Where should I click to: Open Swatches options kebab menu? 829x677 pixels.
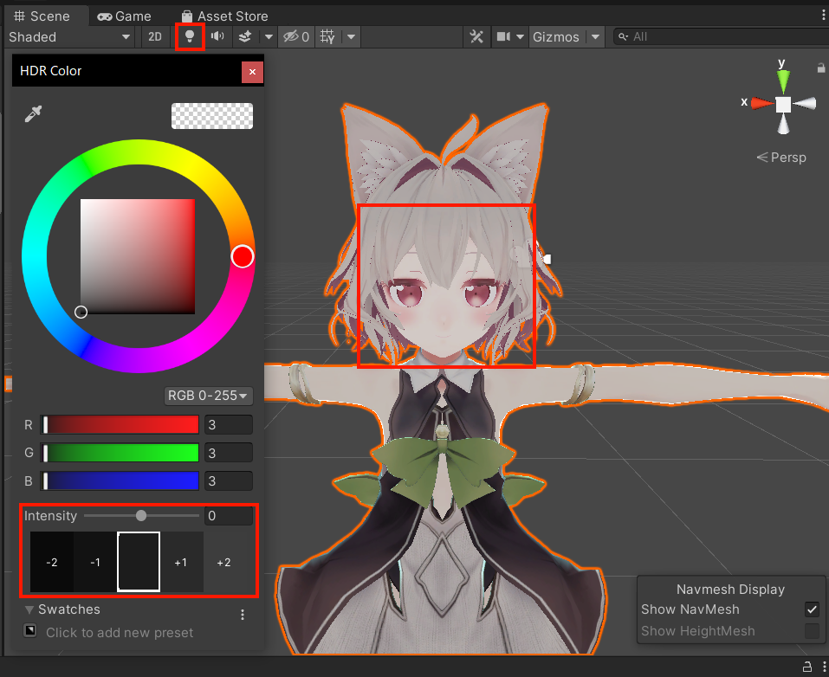click(x=243, y=615)
